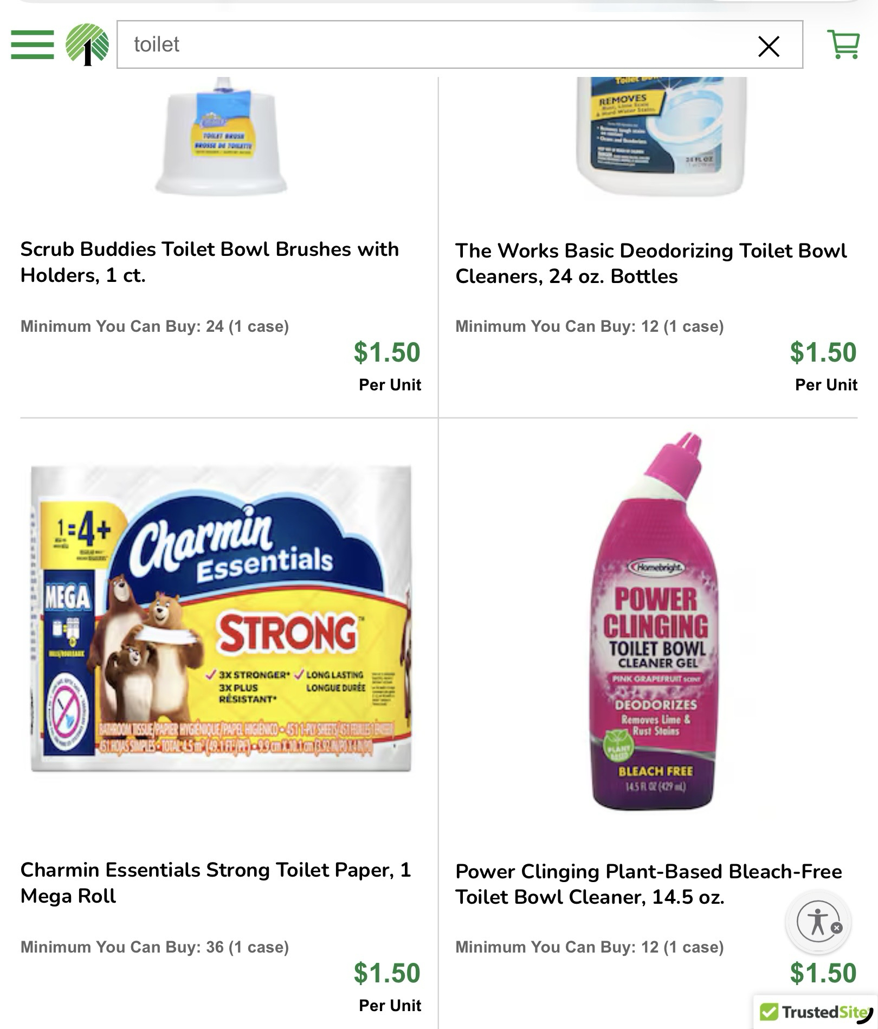878x1029 pixels.
Task: Click the $1.50 price under The Works
Action: [x=823, y=352]
